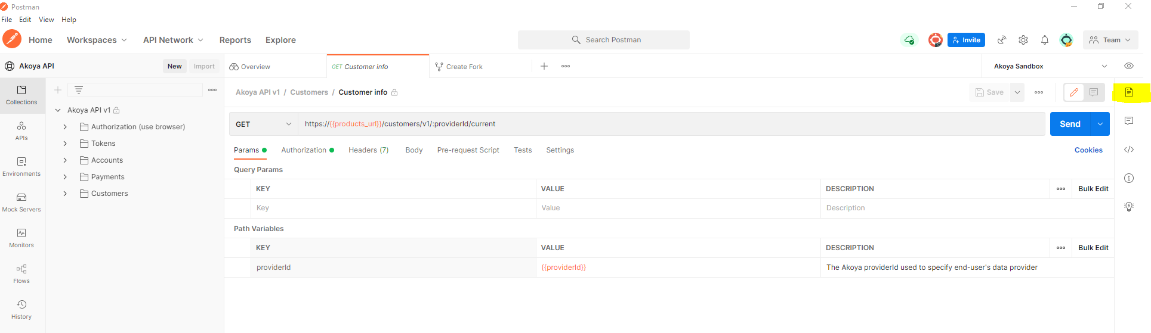Open the Edit menu
This screenshot has width=1151, height=333.
click(x=25, y=20)
